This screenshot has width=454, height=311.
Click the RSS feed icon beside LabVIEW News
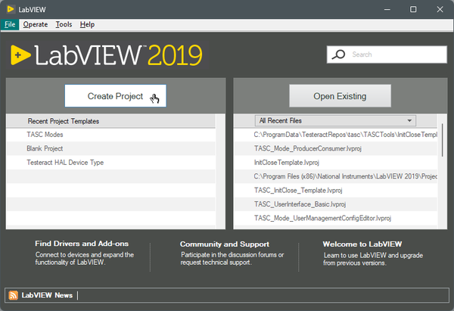coord(14,295)
